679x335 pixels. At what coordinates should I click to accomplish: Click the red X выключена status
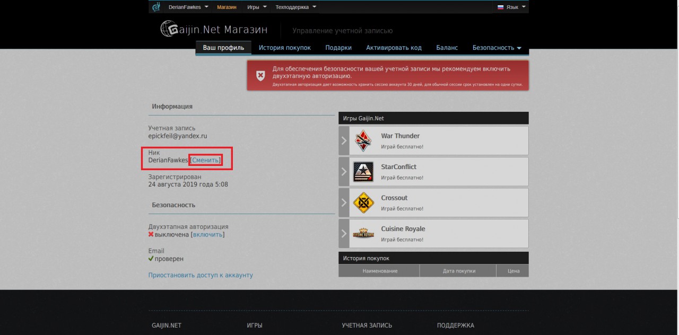click(169, 234)
